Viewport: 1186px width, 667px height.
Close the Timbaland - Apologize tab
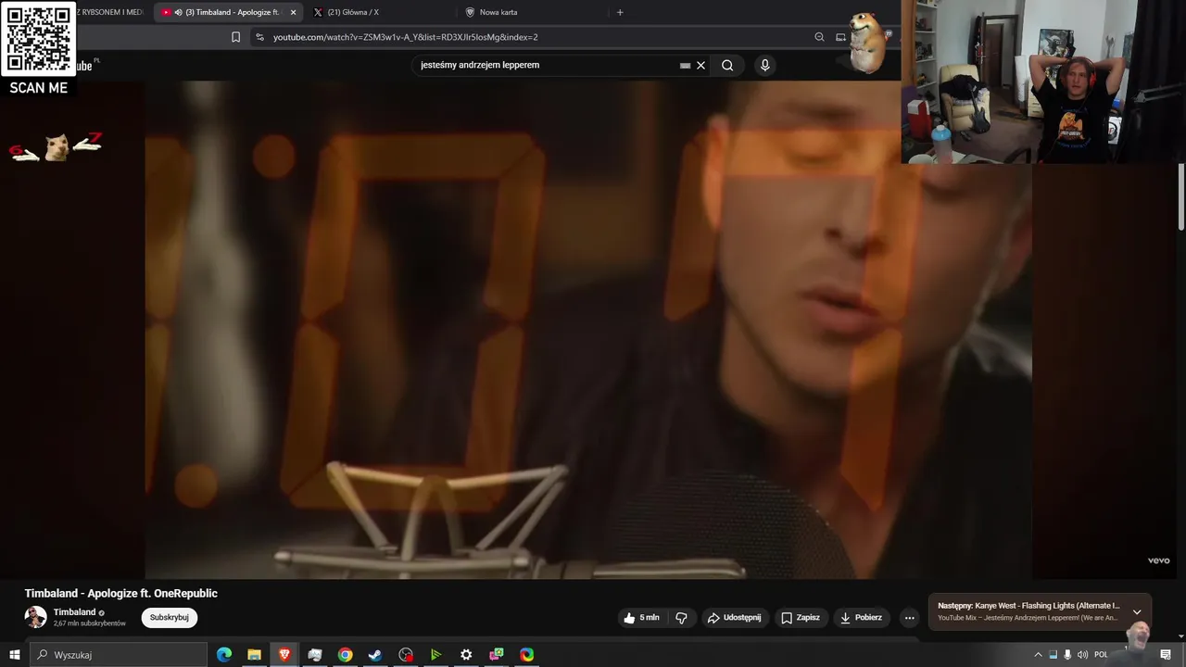293,12
